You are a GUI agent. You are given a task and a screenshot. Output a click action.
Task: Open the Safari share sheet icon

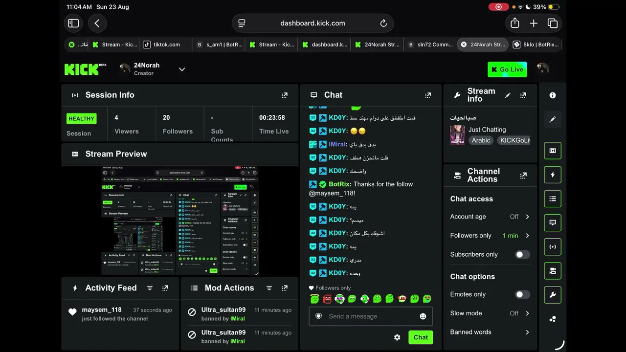(514, 23)
